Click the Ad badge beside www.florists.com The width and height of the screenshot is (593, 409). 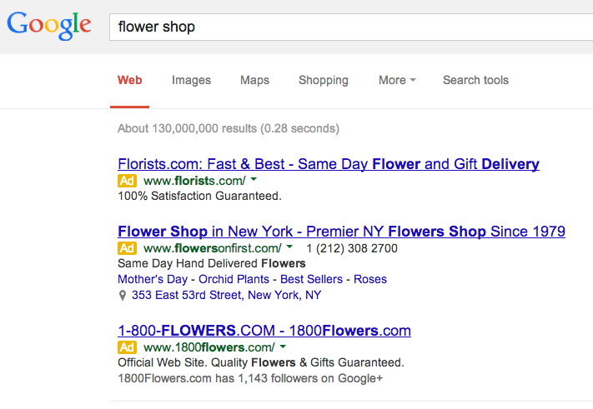pos(127,181)
